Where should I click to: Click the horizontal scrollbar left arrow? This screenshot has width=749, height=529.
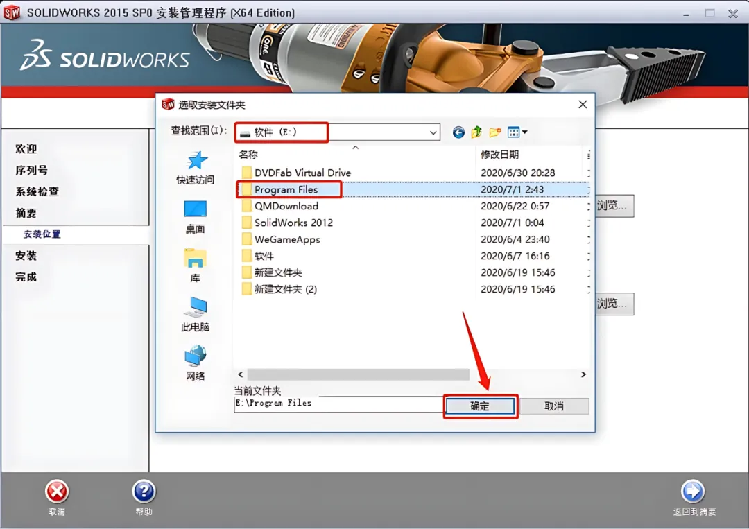click(240, 375)
